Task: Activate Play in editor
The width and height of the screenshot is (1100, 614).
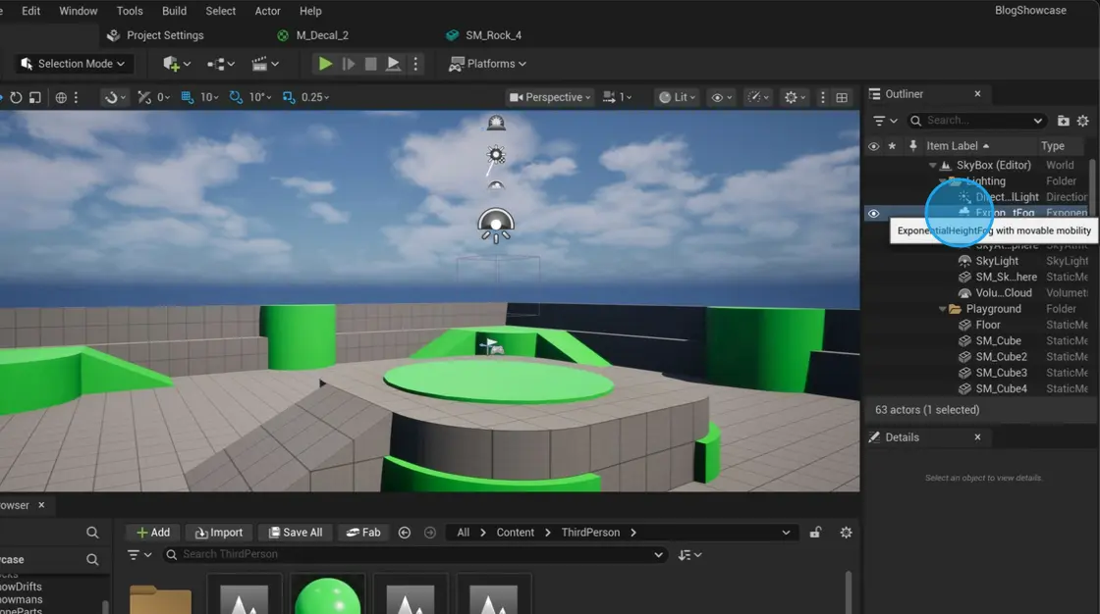Action: (x=325, y=63)
